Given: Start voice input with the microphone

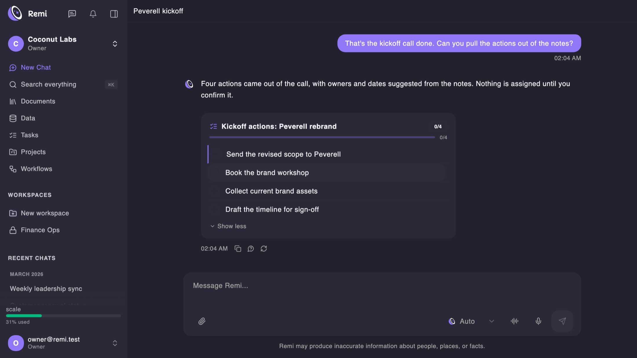Looking at the screenshot, I should click(x=538, y=321).
